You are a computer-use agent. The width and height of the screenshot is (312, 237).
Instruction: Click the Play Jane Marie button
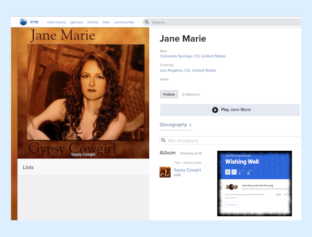click(x=230, y=110)
